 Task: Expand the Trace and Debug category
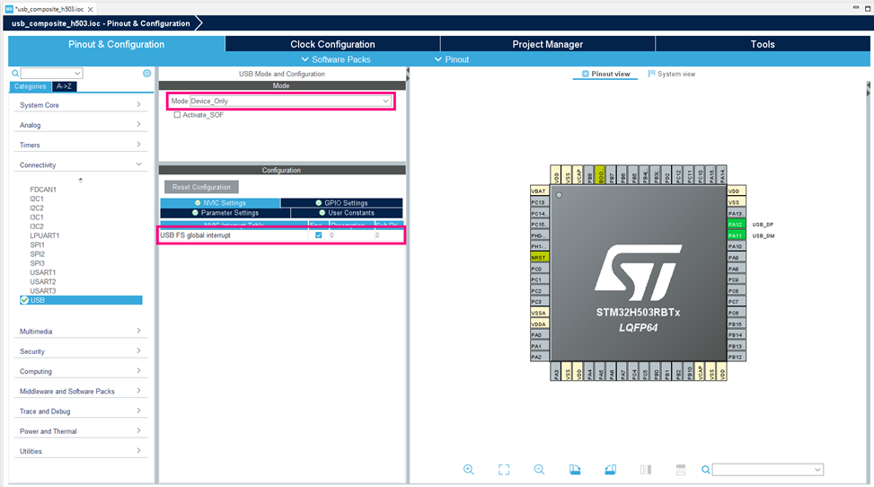coord(81,412)
